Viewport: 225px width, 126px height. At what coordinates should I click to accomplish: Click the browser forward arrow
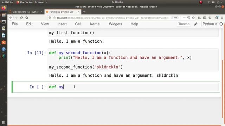coord(16,18)
